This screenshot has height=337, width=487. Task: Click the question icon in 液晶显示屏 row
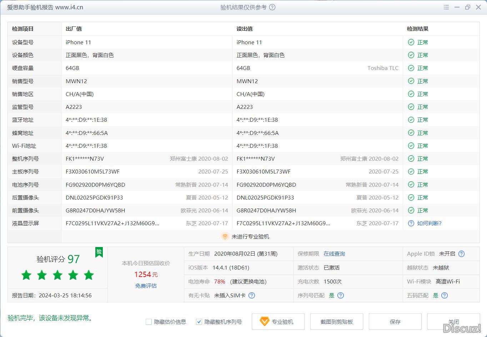[x=411, y=223]
